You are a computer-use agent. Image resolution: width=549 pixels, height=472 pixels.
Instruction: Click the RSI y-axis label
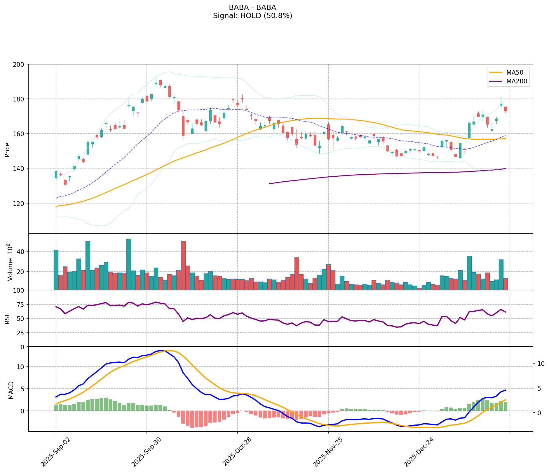7,319
